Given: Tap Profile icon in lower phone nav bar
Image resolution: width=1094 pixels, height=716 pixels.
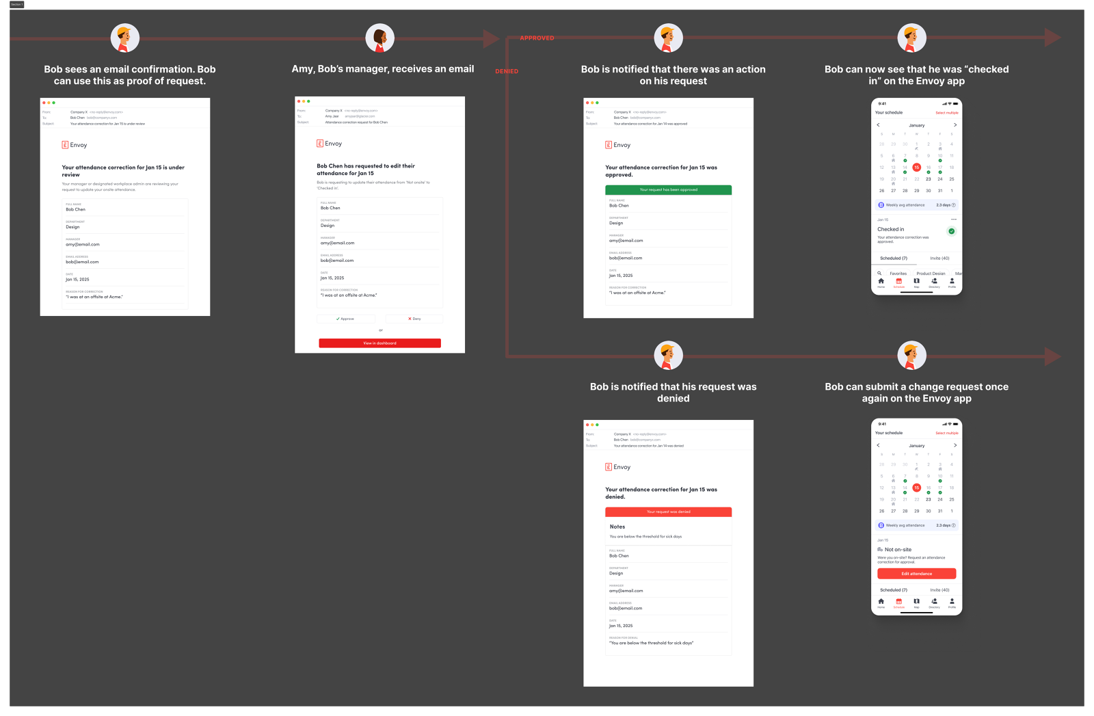Looking at the screenshot, I should point(952,602).
